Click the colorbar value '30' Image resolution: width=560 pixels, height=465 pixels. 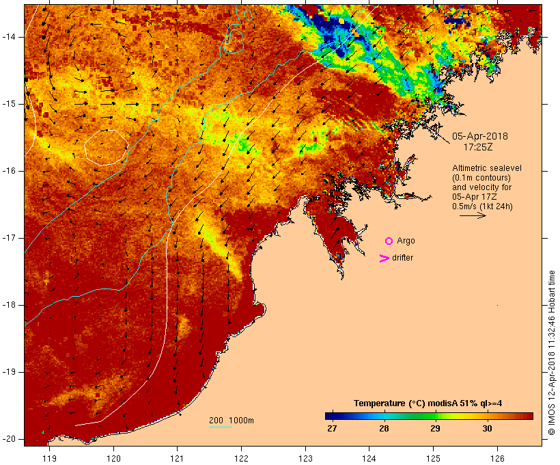(487, 428)
